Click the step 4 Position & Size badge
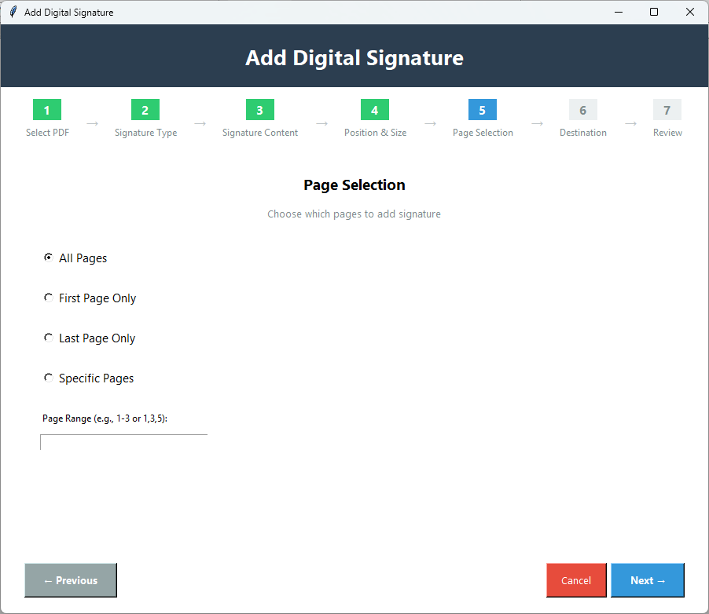Viewport: 709px width, 614px height. tap(374, 110)
